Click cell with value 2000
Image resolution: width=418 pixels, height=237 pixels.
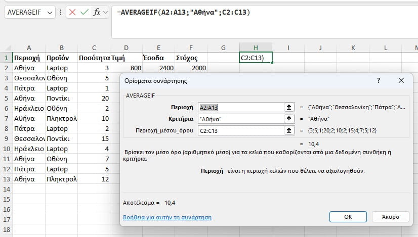coord(191,68)
